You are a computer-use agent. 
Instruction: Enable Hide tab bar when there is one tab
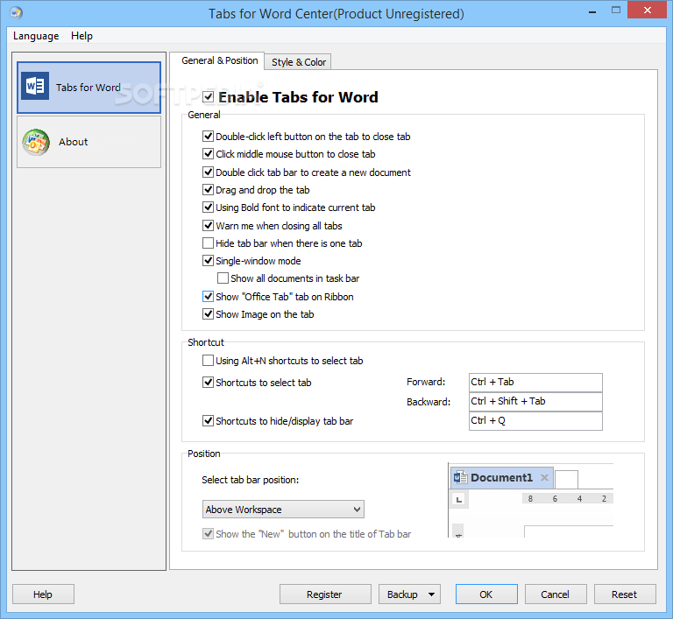209,243
